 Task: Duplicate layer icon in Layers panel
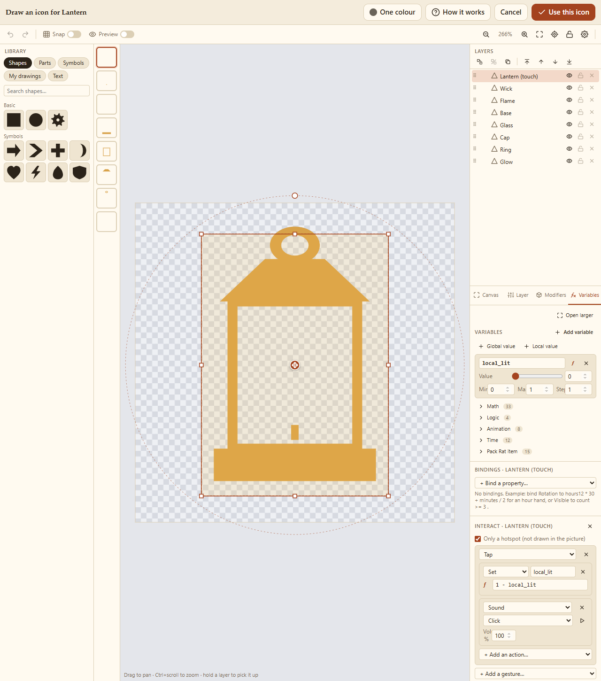point(508,62)
